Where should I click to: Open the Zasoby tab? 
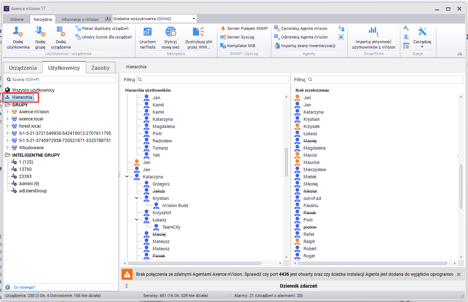click(100, 67)
